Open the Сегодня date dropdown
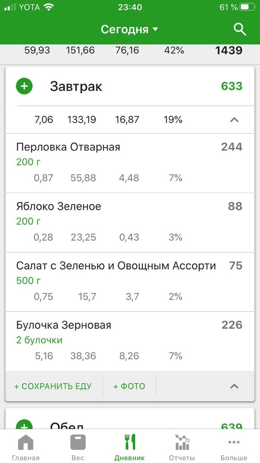Viewport: 260px width, 463px height. coord(130,29)
